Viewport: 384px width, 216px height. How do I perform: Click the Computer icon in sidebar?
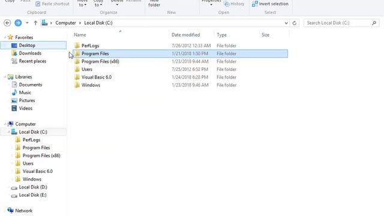10,124
